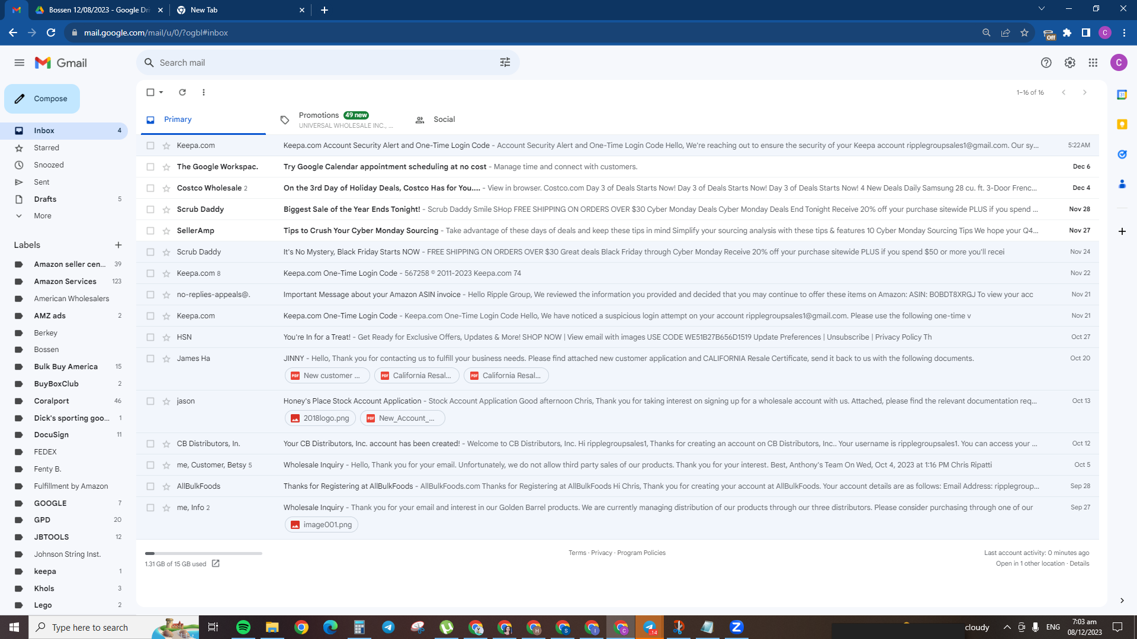Click the search options filter icon

click(505, 63)
